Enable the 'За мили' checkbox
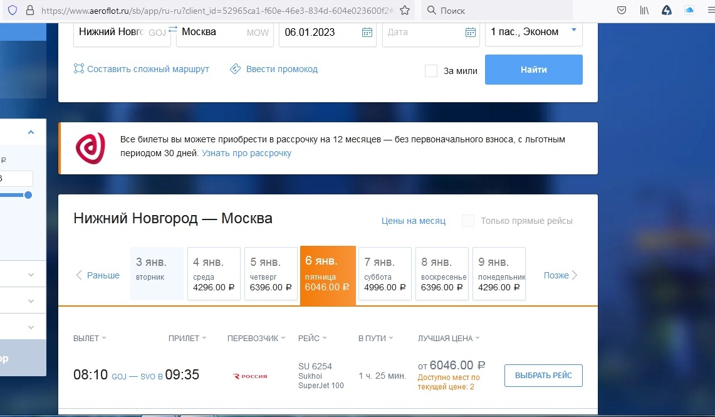This screenshot has height=417, width=715. (x=431, y=71)
